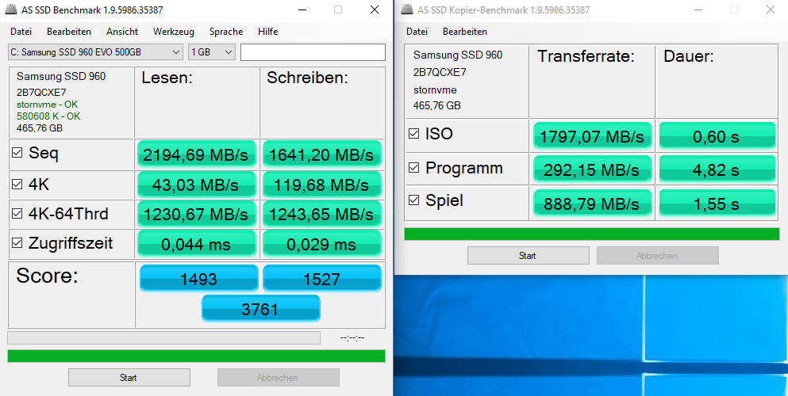Click the ISO duration 0,60 s
This screenshot has height=396, width=788.
point(717,135)
